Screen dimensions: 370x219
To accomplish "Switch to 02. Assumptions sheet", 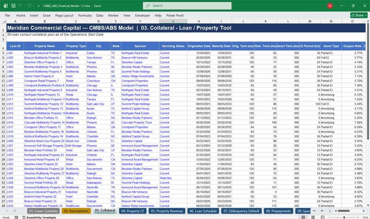I will [76, 211].
